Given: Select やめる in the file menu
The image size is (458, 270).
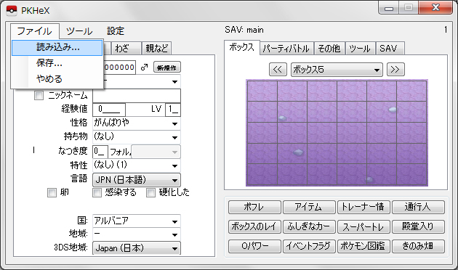Looking at the screenshot, I should pos(57,79).
